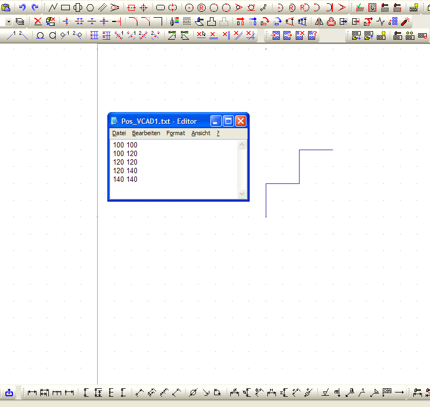Click the line '100 100' in Editor

pyautogui.click(x=125, y=145)
